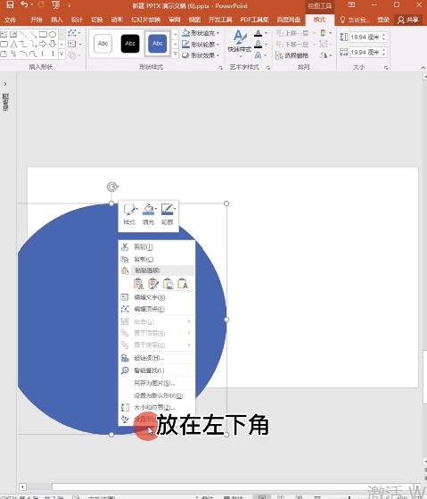
Task: Click the Ribbon Display Options icon
Action: click(x=351, y=4)
